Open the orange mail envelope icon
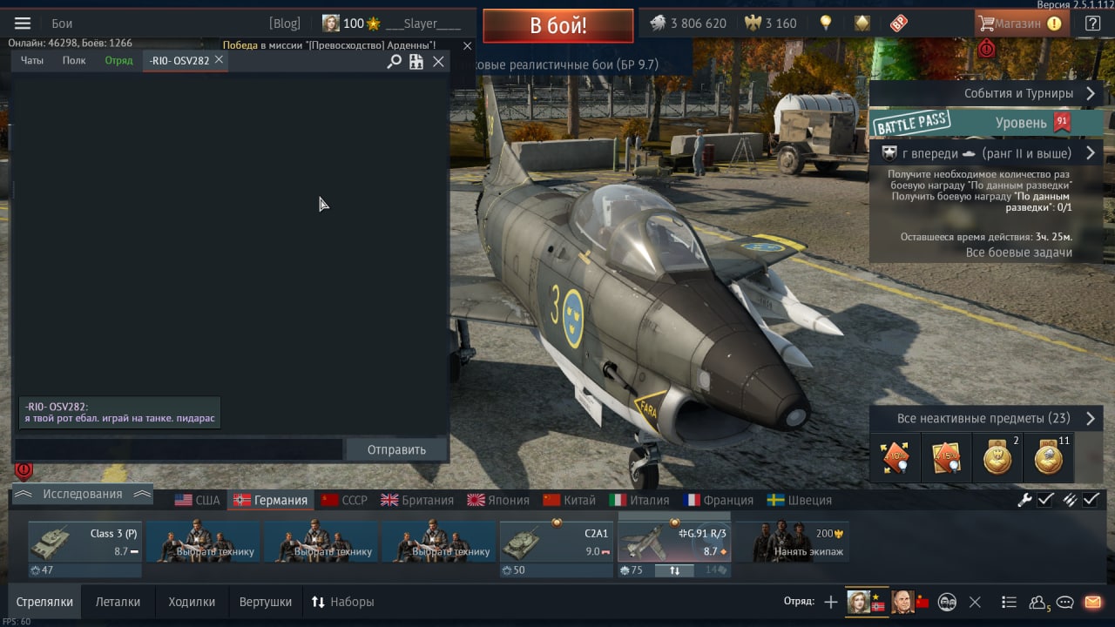This screenshot has height=627, width=1115. (1092, 602)
